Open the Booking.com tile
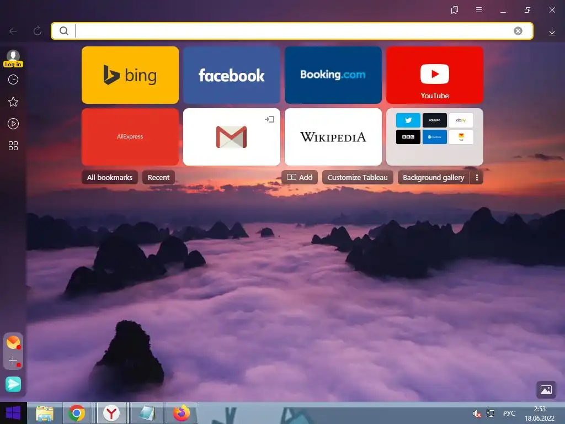565x424 pixels. [333, 75]
